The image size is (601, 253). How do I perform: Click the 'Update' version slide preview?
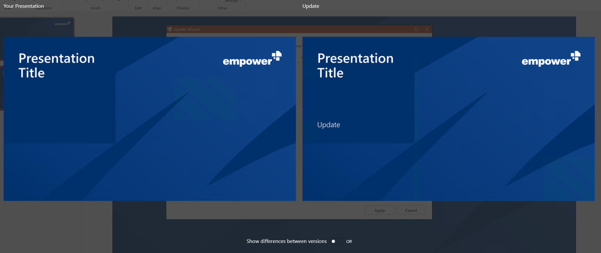[x=449, y=119]
